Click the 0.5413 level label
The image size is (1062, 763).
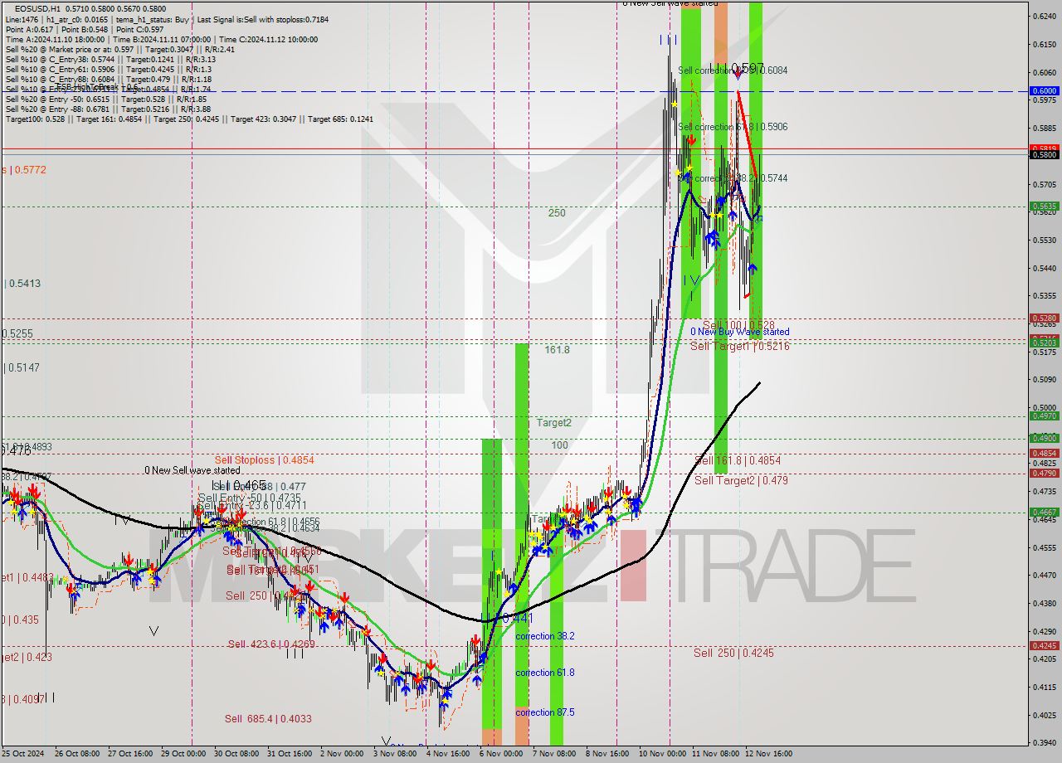(x=23, y=284)
